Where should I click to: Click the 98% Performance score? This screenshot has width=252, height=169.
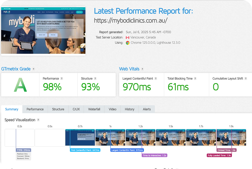click(52, 87)
